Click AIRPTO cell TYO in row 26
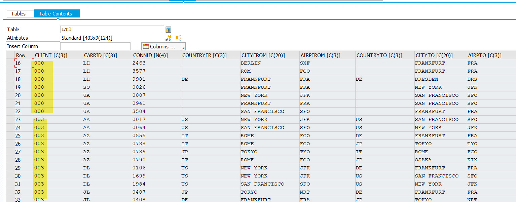The width and height of the screenshot is (516, 202). 491,144
